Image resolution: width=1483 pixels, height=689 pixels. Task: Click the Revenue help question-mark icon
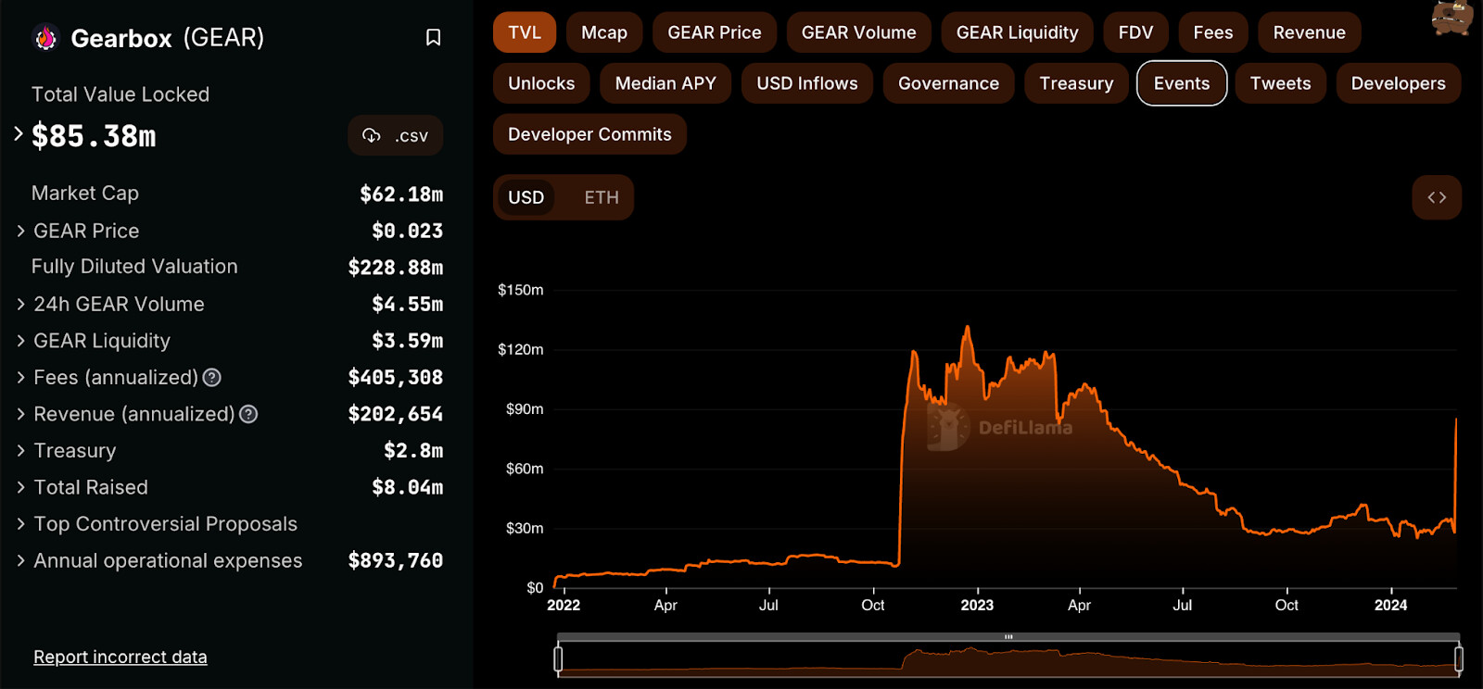coord(248,414)
